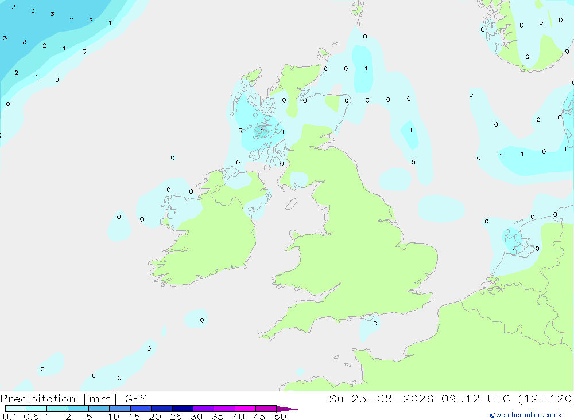Image resolution: width=574 pixels, height=420 pixels.
Task: Select the 25–30 mm navy legend swatch
Action: [x=183, y=409]
